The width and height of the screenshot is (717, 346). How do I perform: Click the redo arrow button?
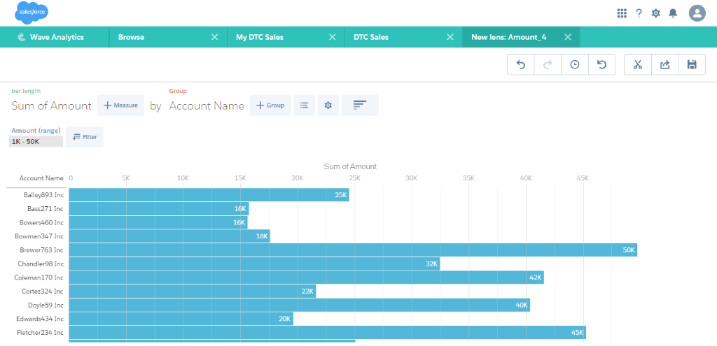coord(548,65)
